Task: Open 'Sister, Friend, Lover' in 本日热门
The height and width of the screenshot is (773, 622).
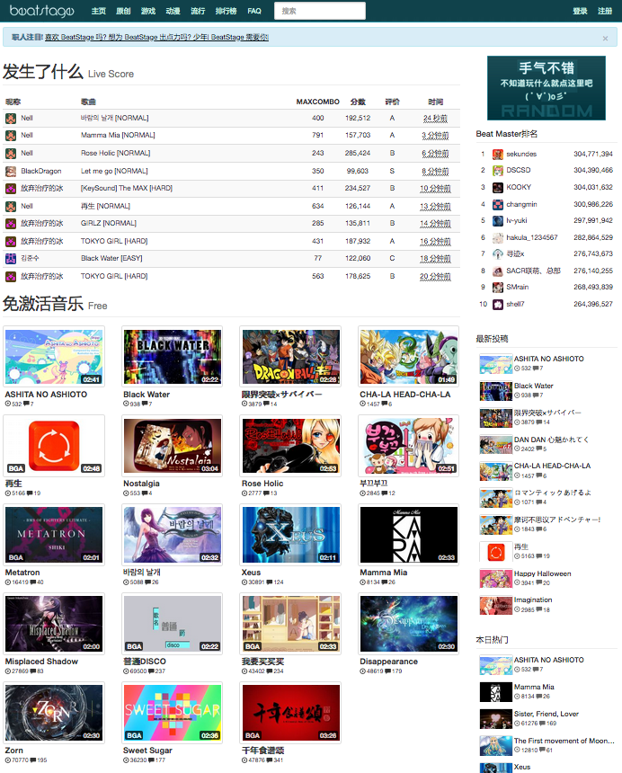Action: (x=546, y=714)
